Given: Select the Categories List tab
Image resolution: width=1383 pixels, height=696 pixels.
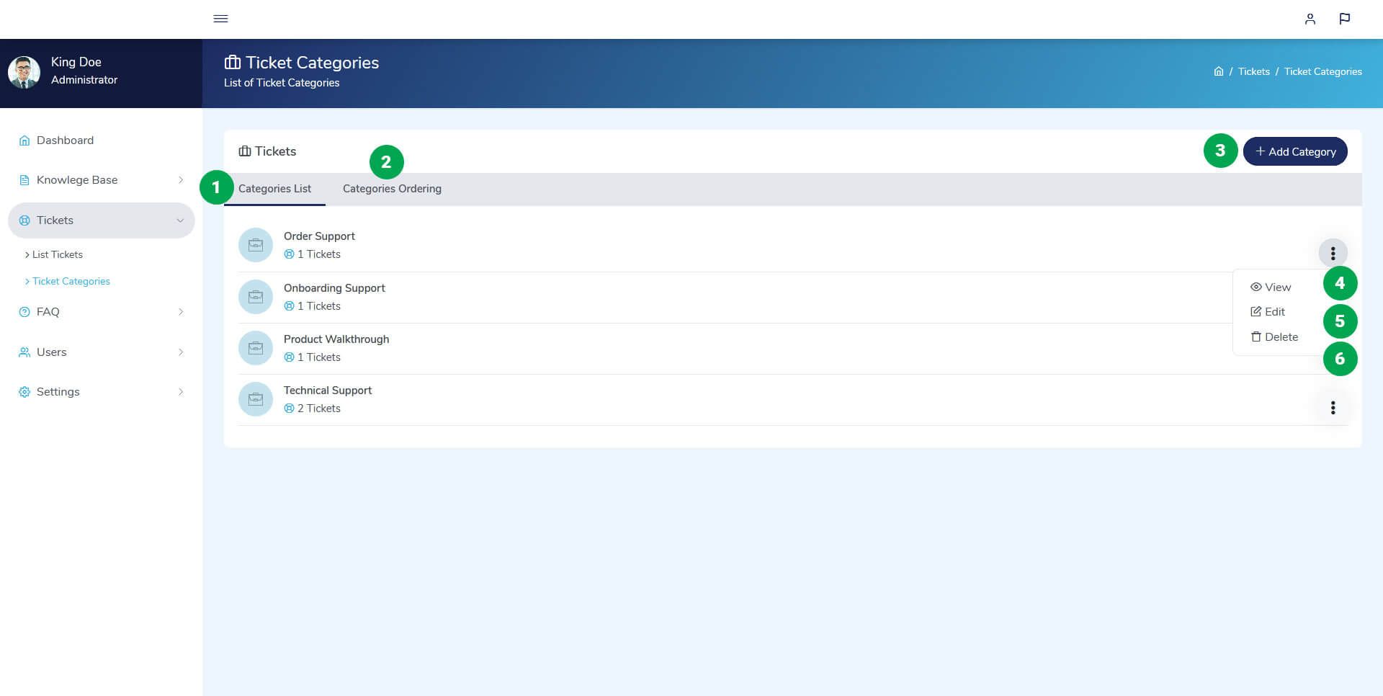Looking at the screenshot, I should coord(274,189).
